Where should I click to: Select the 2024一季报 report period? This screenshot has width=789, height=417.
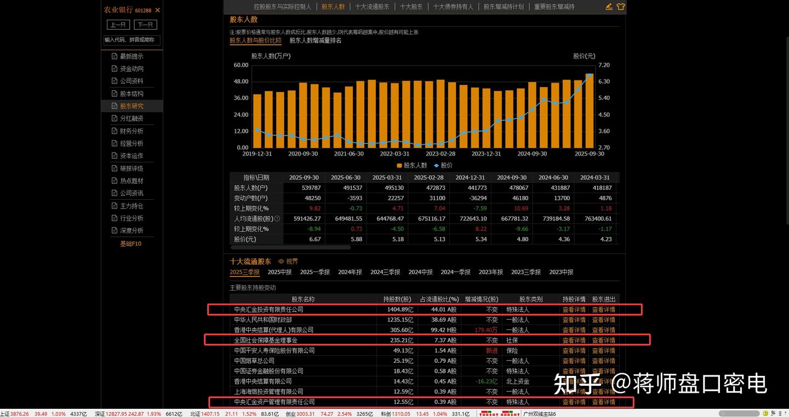click(x=456, y=272)
